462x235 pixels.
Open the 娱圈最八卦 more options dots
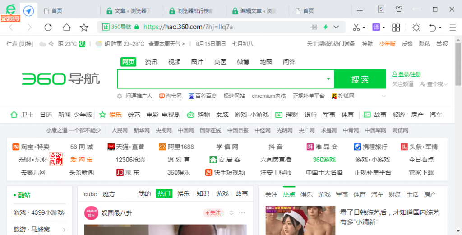tap(242, 212)
